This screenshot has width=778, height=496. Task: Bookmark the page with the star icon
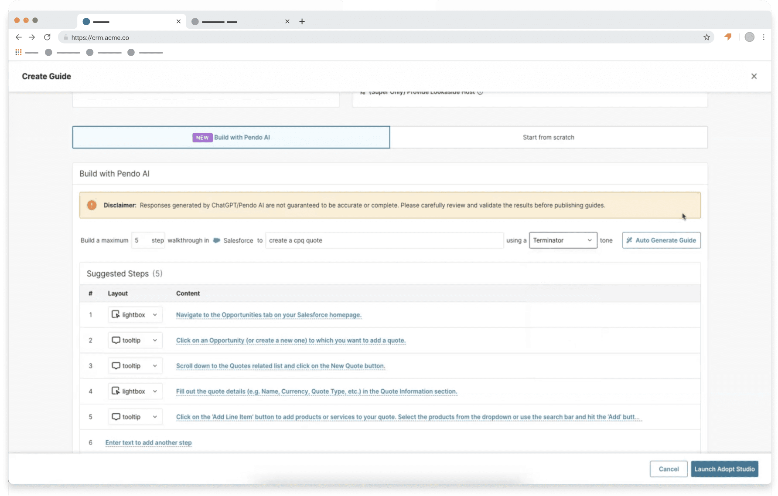click(706, 37)
